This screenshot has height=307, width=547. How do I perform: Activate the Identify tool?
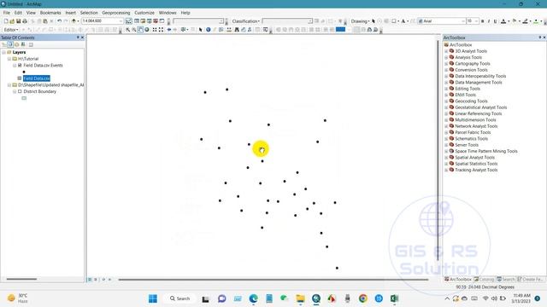point(209,30)
